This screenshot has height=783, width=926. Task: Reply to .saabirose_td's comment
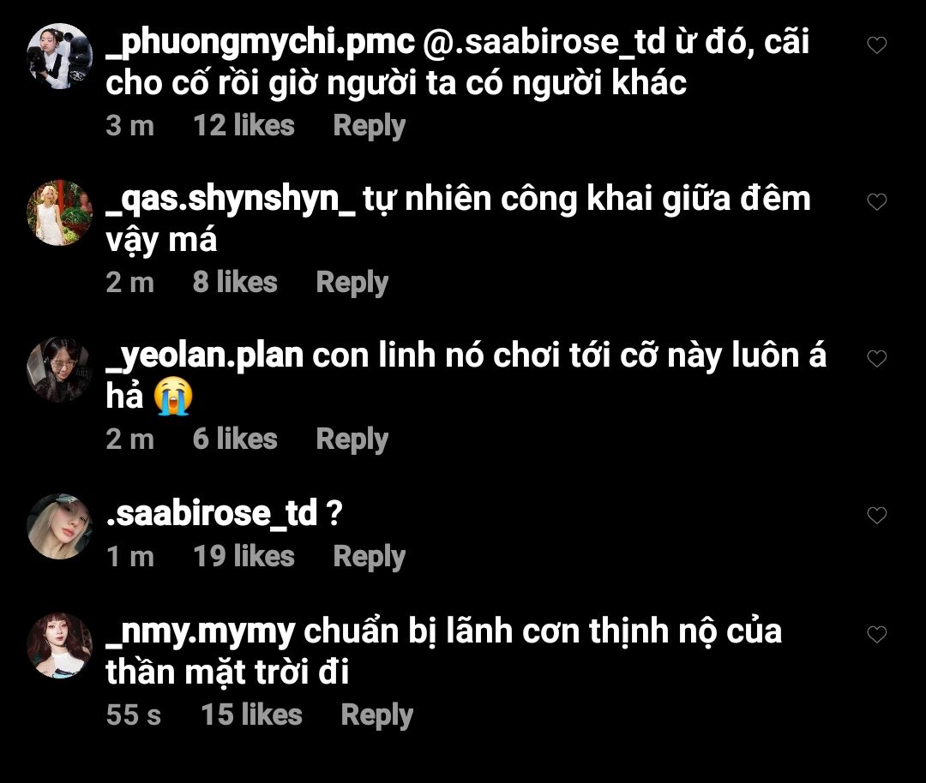point(369,557)
